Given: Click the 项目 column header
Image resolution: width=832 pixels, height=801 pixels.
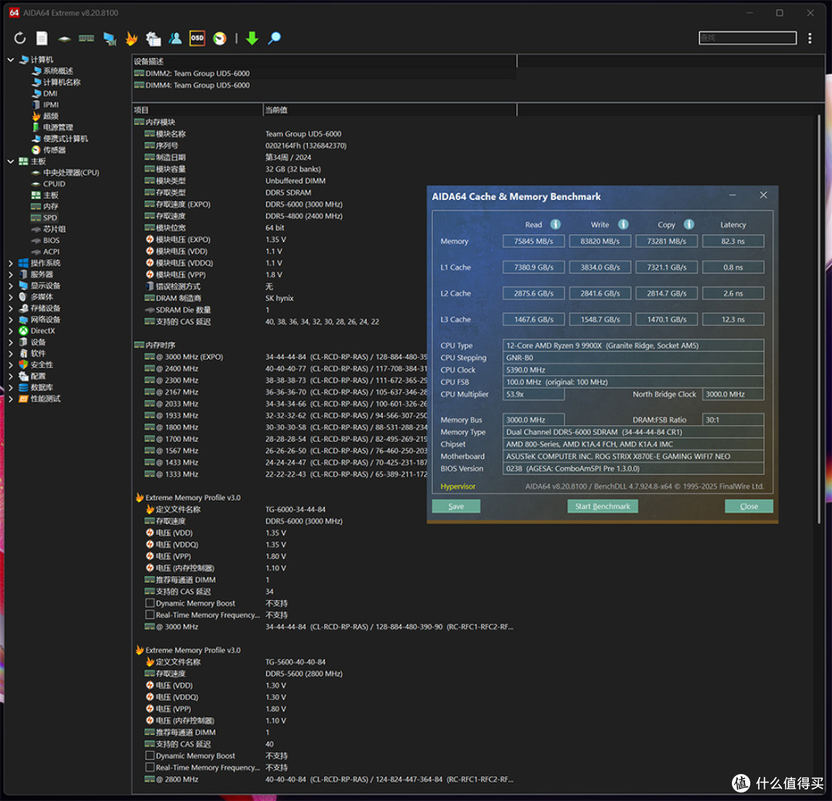Looking at the screenshot, I should (x=197, y=110).
